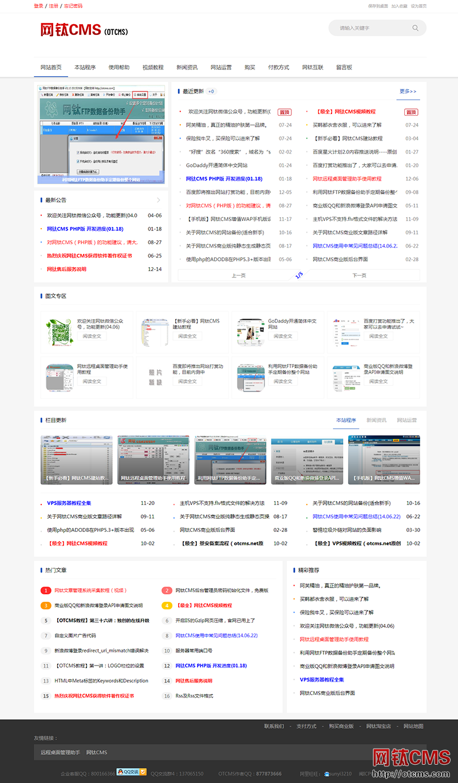Open green WeChat QR thumbnail in 图文专区
458x783 pixels.
point(60,332)
